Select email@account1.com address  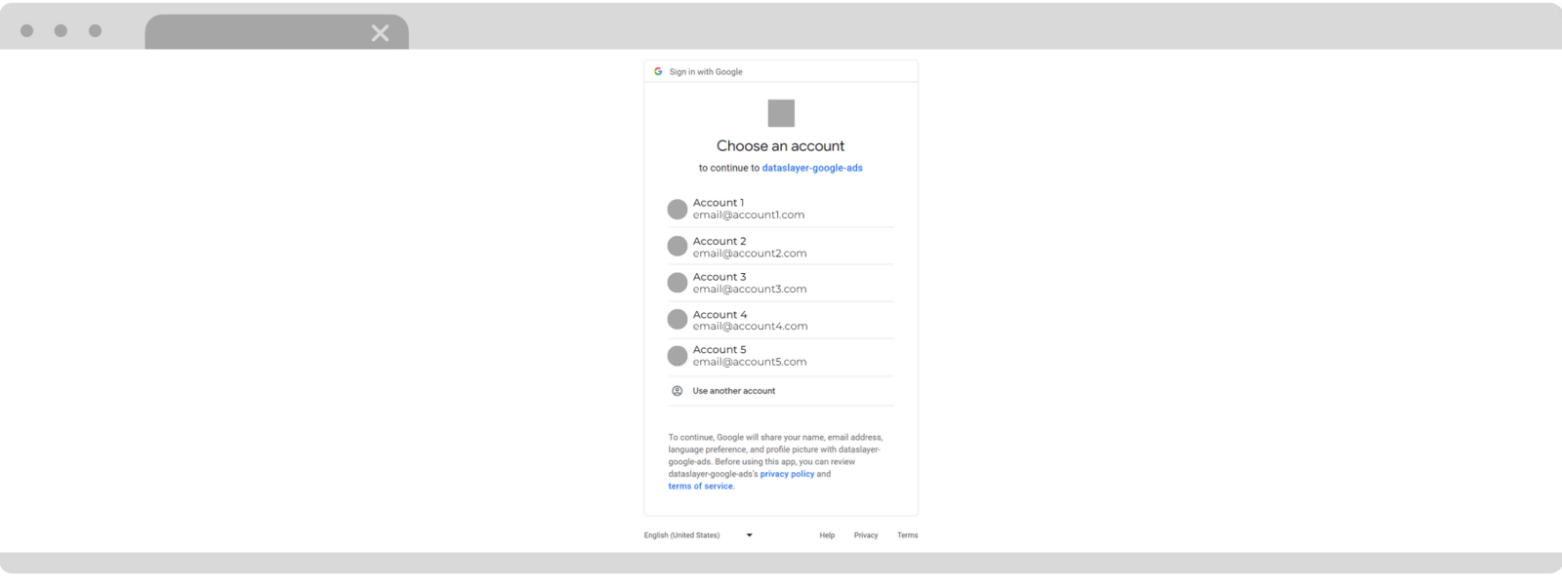tap(749, 214)
